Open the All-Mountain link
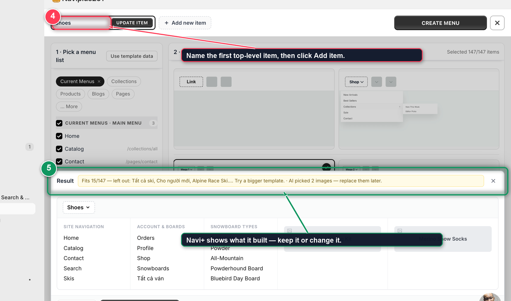Viewport: 511px width, 301px height. pos(227,258)
